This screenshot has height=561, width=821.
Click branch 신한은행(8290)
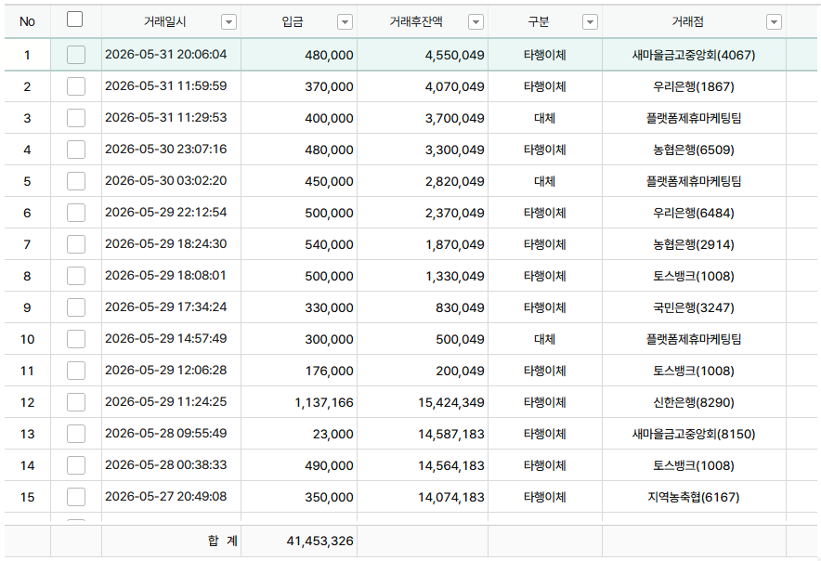click(694, 402)
